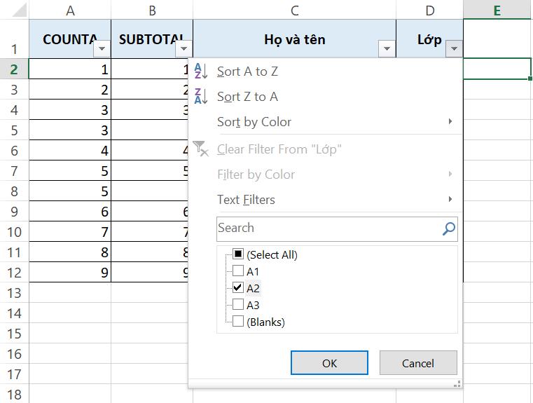Click the Lớp header cell
533x403 pixels.
click(429, 39)
